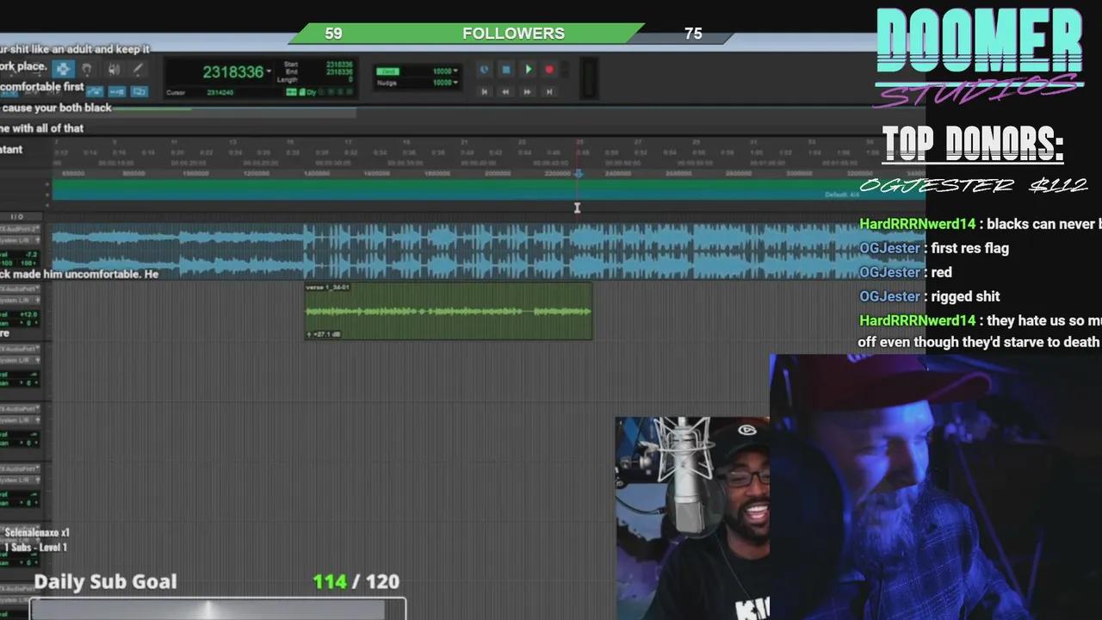The width and height of the screenshot is (1102, 620).
Task: Open input selector of the blue waveform track
Action: point(20,229)
